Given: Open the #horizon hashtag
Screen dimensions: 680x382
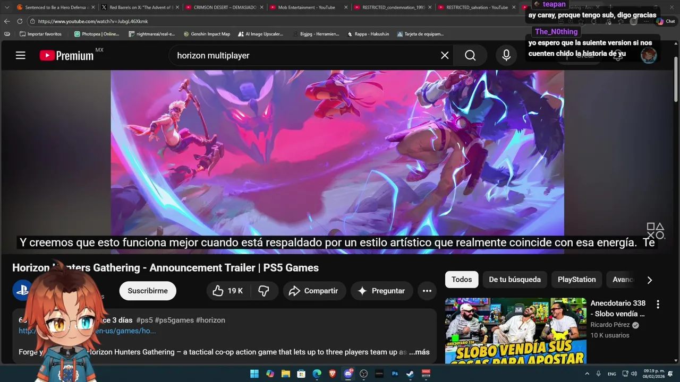Looking at the screenshot, I should [210, 320].
